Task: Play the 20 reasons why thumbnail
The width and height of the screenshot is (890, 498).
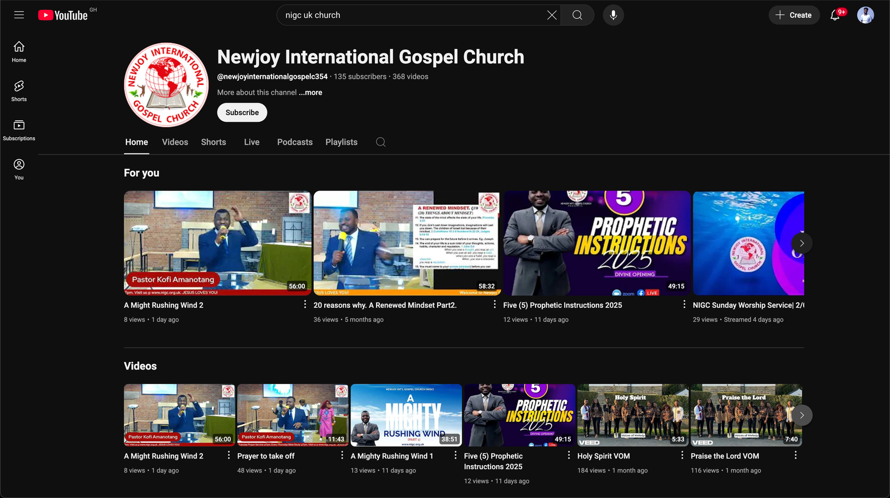Action: tap(407, 243)
